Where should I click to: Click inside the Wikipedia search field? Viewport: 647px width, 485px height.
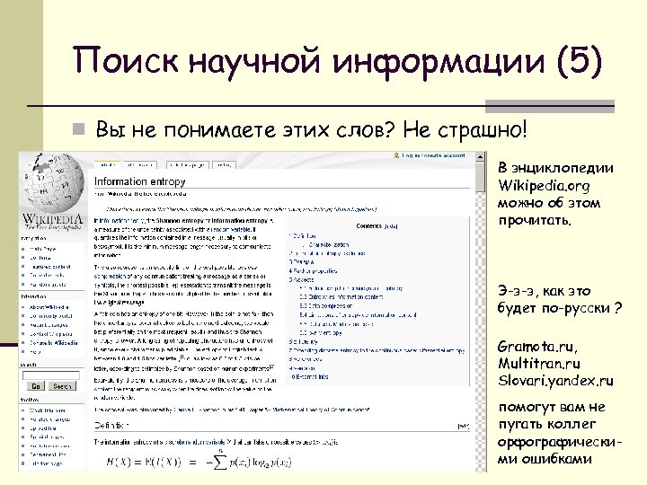(50, 375)
